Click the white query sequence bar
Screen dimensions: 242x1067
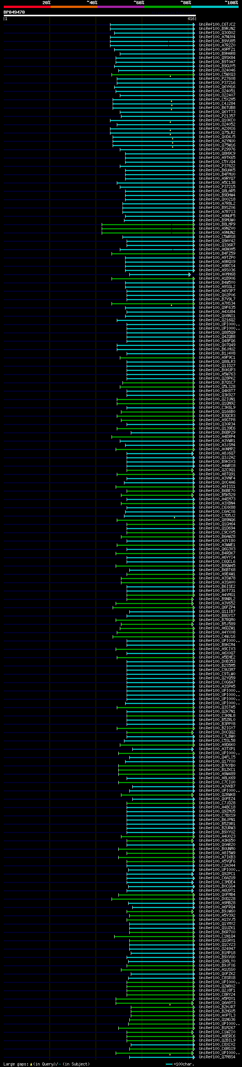[100, 16]
